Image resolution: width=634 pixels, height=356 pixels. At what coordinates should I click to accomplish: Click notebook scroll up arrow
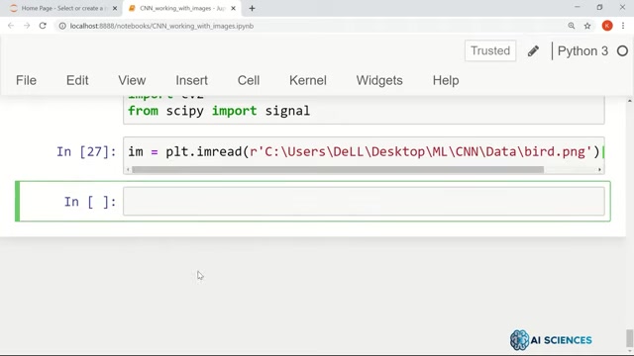coord(630,100)
